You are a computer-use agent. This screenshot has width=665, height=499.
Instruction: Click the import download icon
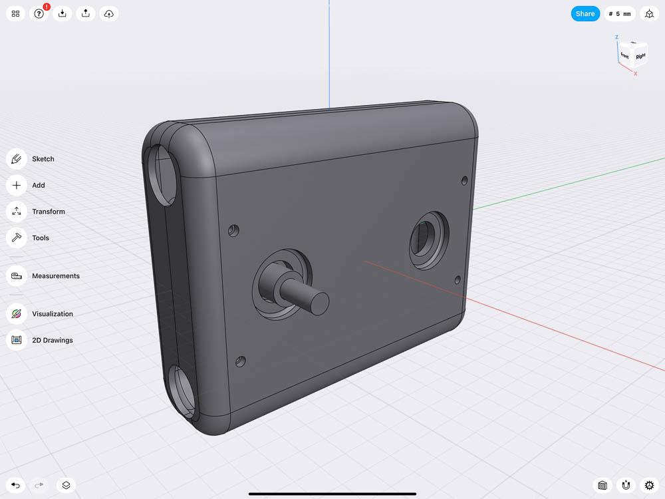tap(63, 13)
